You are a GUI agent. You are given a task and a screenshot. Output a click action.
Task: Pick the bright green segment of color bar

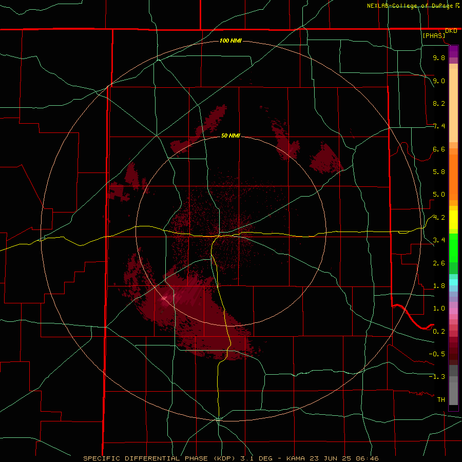click(x=453, y=248)
